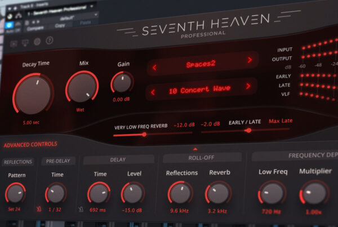Click the pin icon in host title bar

[15, 8]
